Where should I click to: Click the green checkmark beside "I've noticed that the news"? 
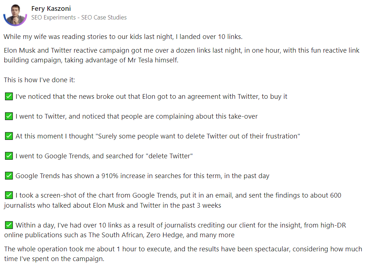click(x=9, y=97)
